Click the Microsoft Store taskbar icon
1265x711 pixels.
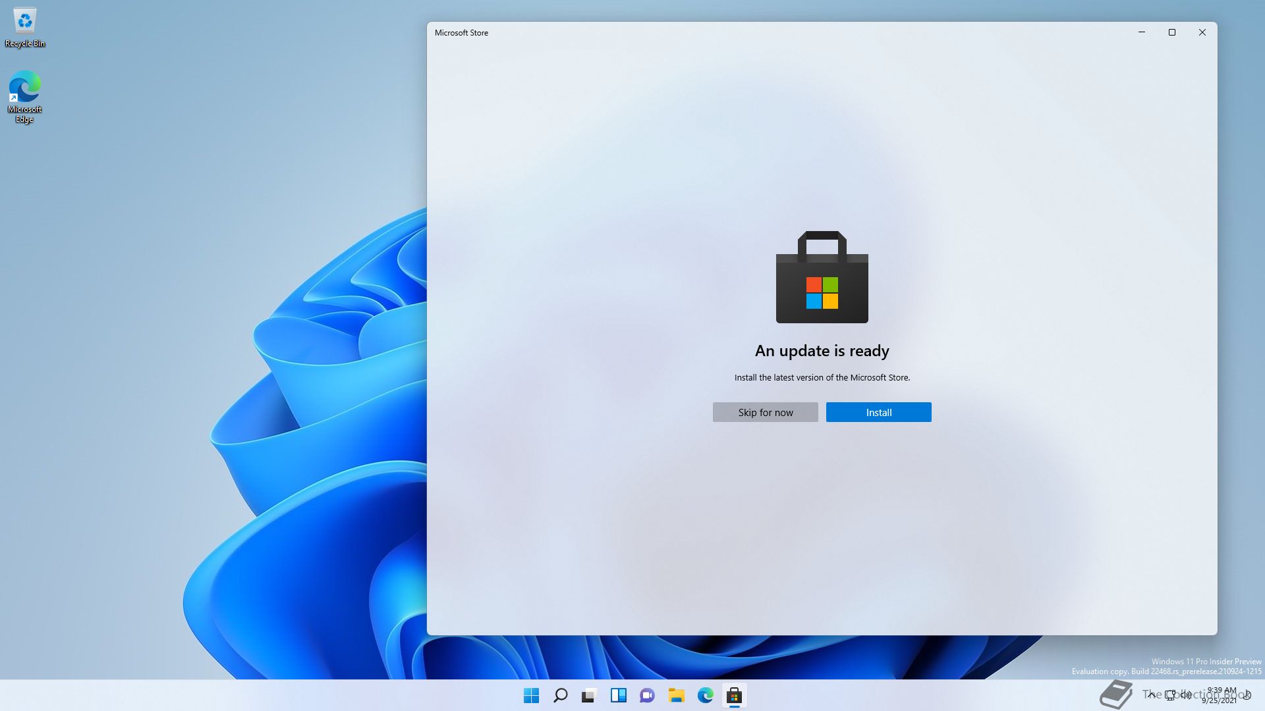click(734, 695)
